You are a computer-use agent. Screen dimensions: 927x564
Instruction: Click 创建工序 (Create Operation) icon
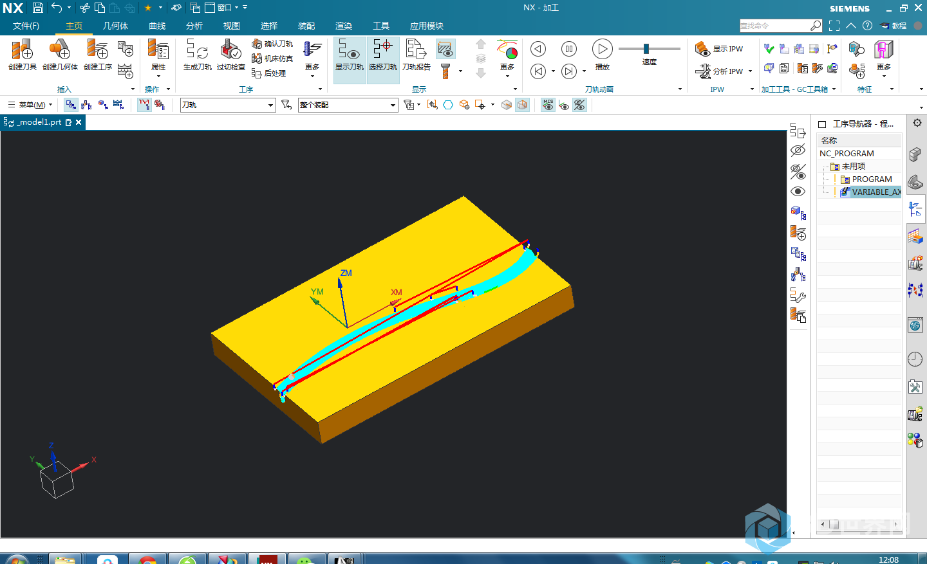(x=97, y=55)
